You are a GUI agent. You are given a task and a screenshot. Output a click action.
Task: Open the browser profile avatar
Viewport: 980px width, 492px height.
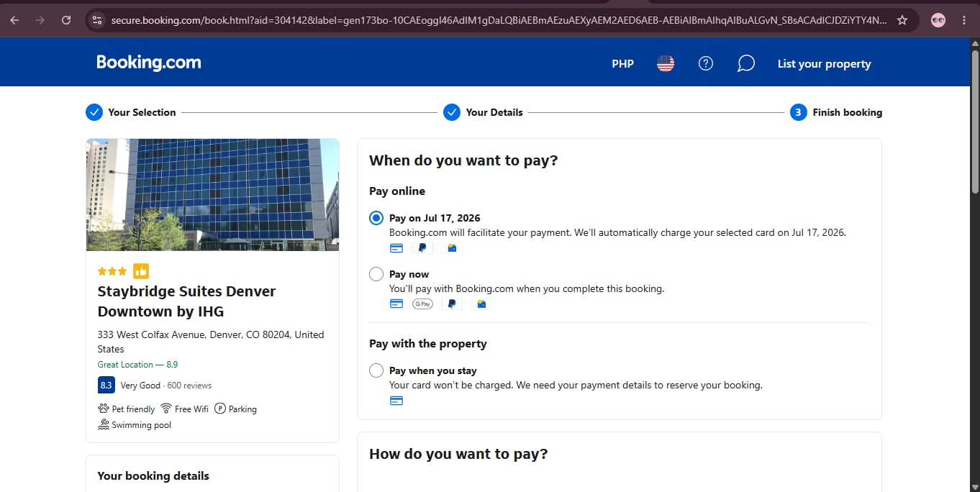click(x=938, y=20)
